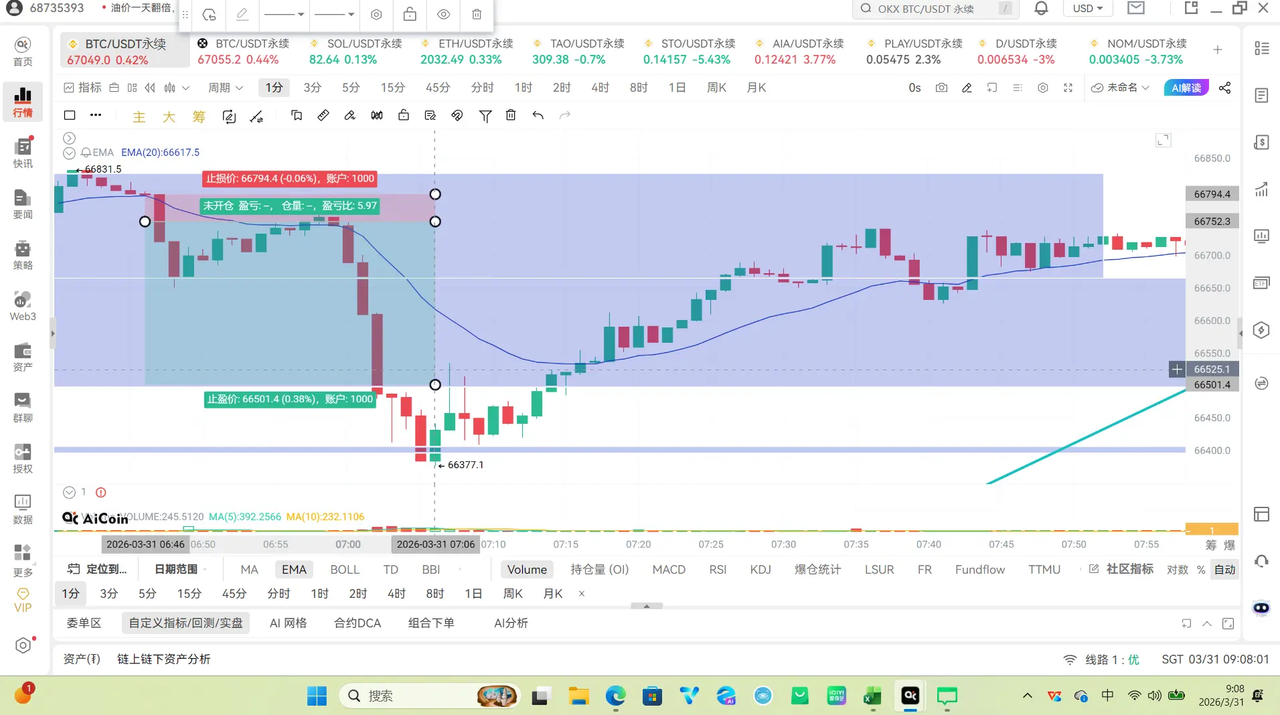The width and height of the screenshot is (1280, 715).
Task: Click the delete trash icon in floating drawing toolbar
Action: pos(477,14)
